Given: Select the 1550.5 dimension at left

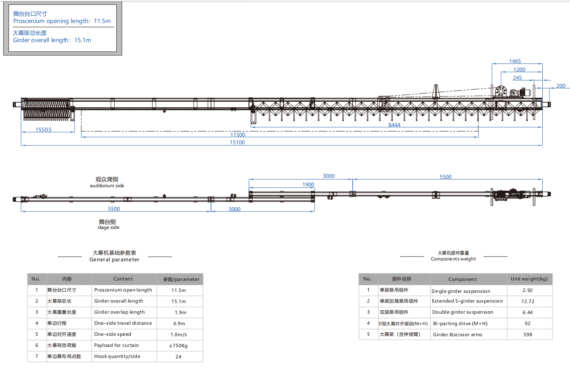Looking at the screenshot, I should (x=43, y=129).
